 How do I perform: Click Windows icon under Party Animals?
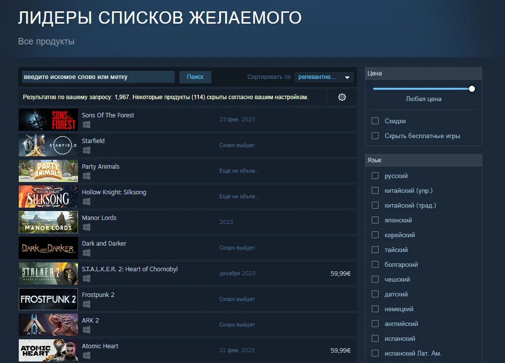coord(86,176)
